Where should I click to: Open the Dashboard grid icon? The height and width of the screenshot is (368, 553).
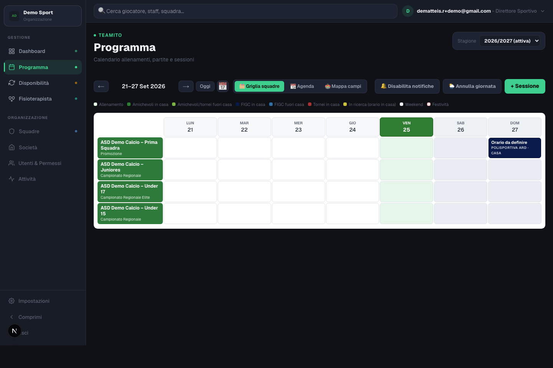12,51
